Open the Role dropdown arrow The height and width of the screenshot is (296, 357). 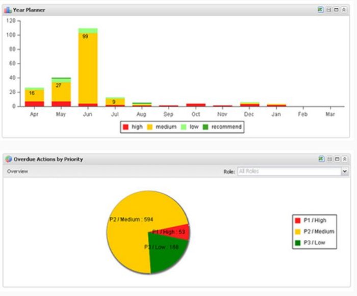click(x=345, y=171)
